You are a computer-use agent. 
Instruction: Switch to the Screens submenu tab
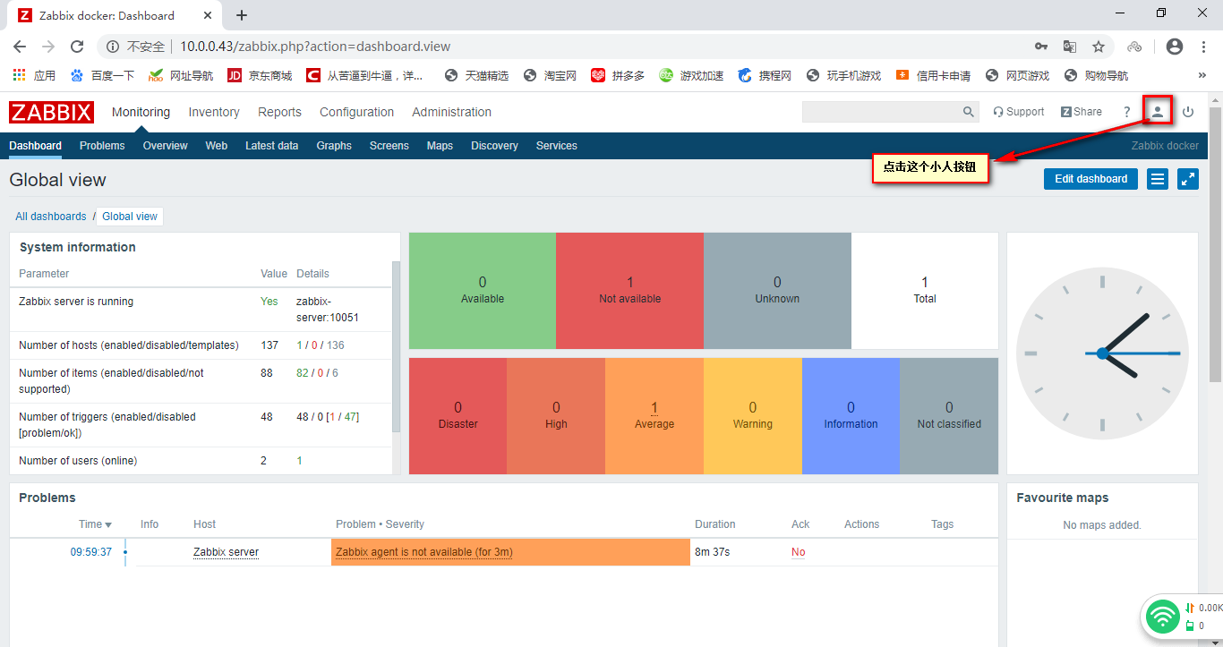coord(389,146)
